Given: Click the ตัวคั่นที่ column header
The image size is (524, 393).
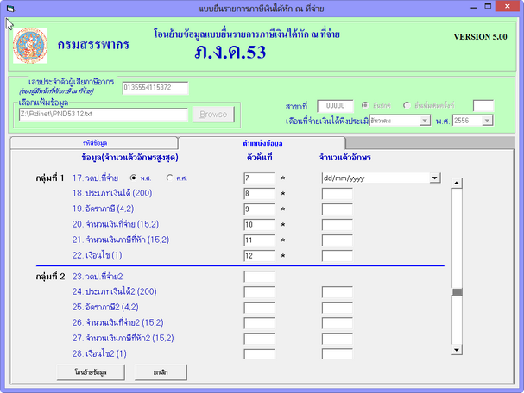Looking at the screenshot, I should 260,157.
